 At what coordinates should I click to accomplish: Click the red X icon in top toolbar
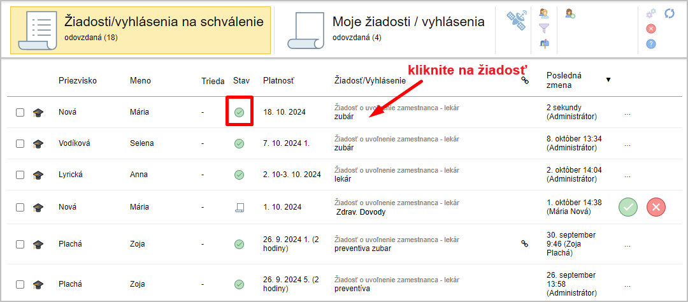(650, 28)
